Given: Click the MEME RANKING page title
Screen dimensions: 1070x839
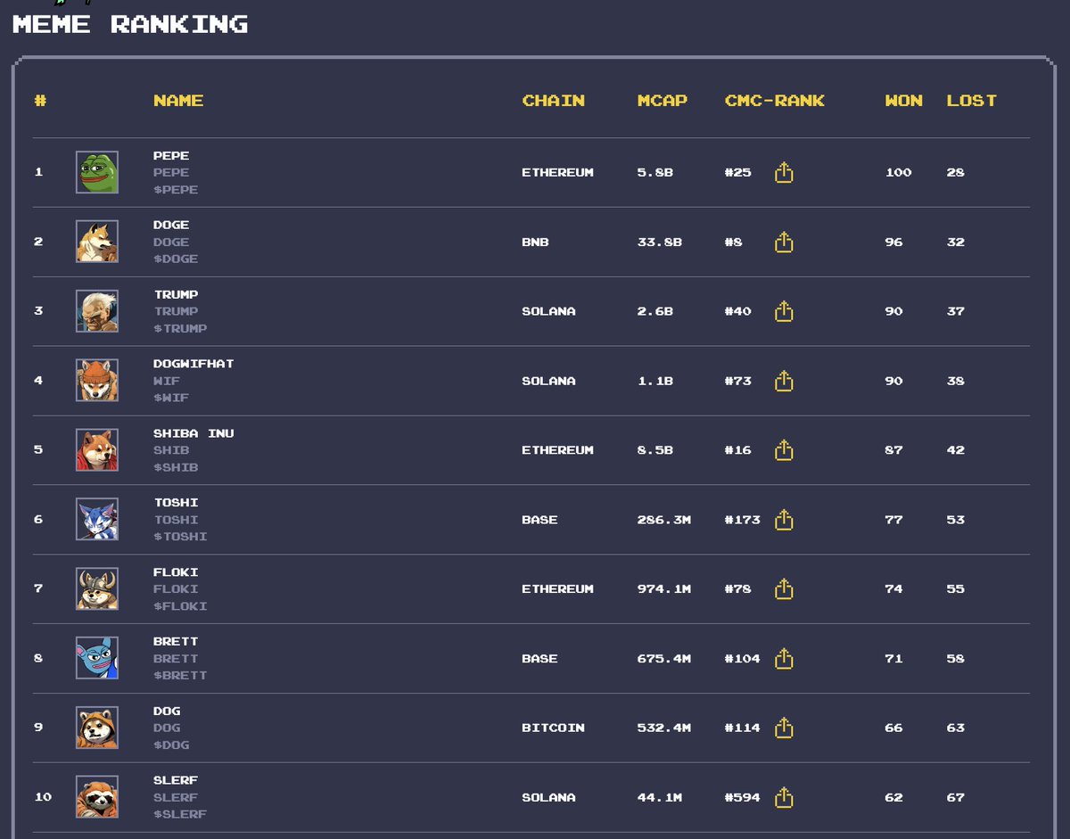Looking at the screenshot, I should click(130, 24).
